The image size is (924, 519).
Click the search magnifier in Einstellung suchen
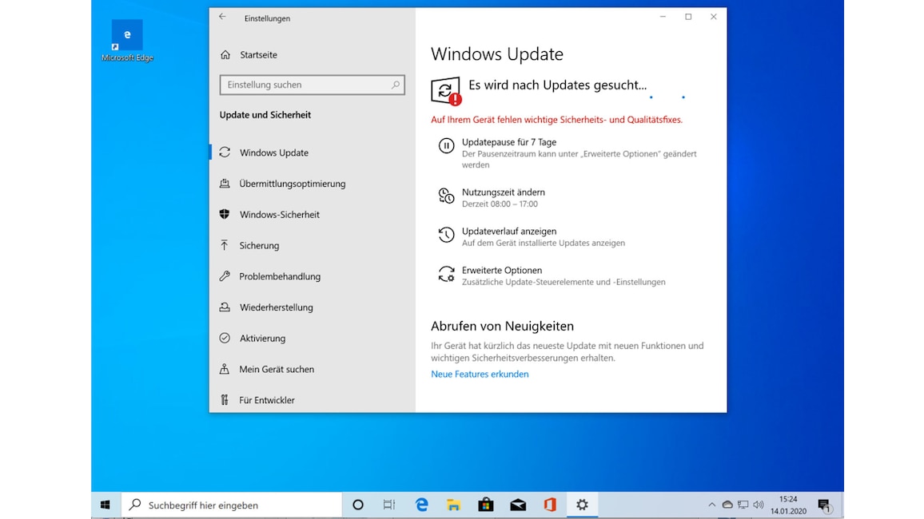tap(396, 85)
